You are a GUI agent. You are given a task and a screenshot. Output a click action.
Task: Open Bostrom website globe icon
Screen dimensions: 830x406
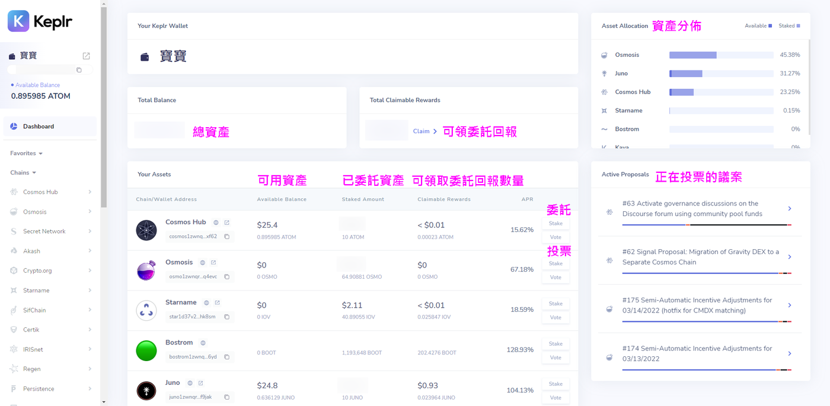point(203,343)
